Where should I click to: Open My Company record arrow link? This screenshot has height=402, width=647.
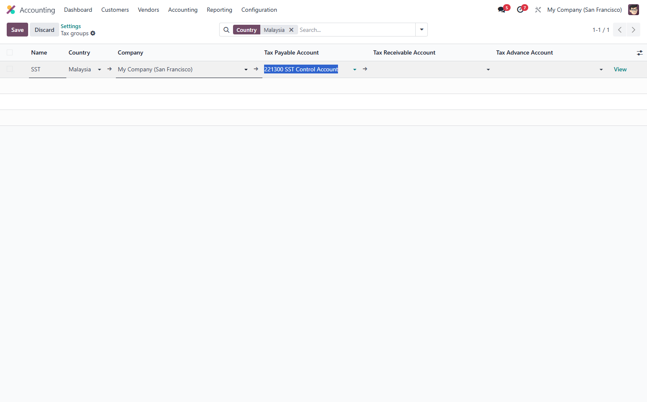pos(256,69)
